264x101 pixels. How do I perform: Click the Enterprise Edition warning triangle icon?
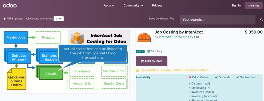tap(137, 70)
